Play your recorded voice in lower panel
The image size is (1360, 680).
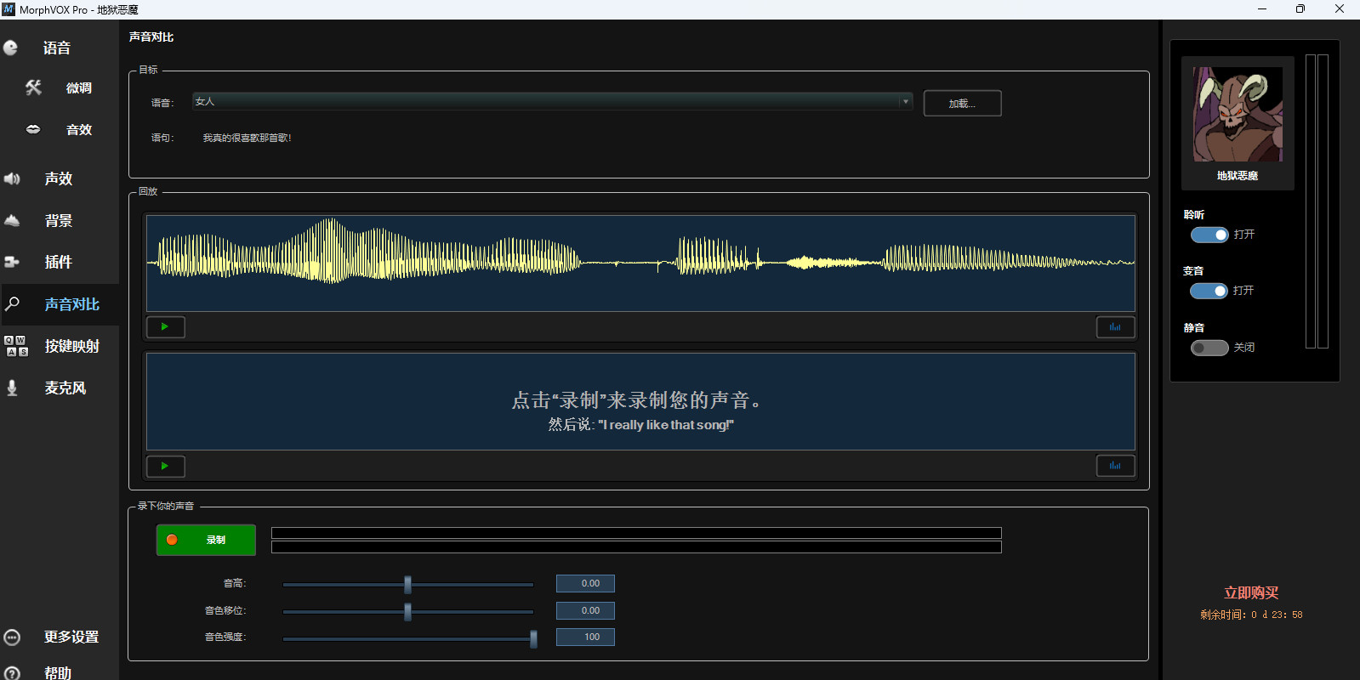[165, 467]
